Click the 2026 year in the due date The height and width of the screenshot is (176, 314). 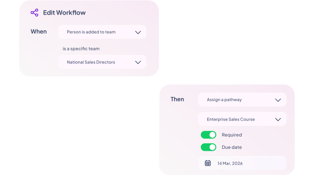click(237, 163)
